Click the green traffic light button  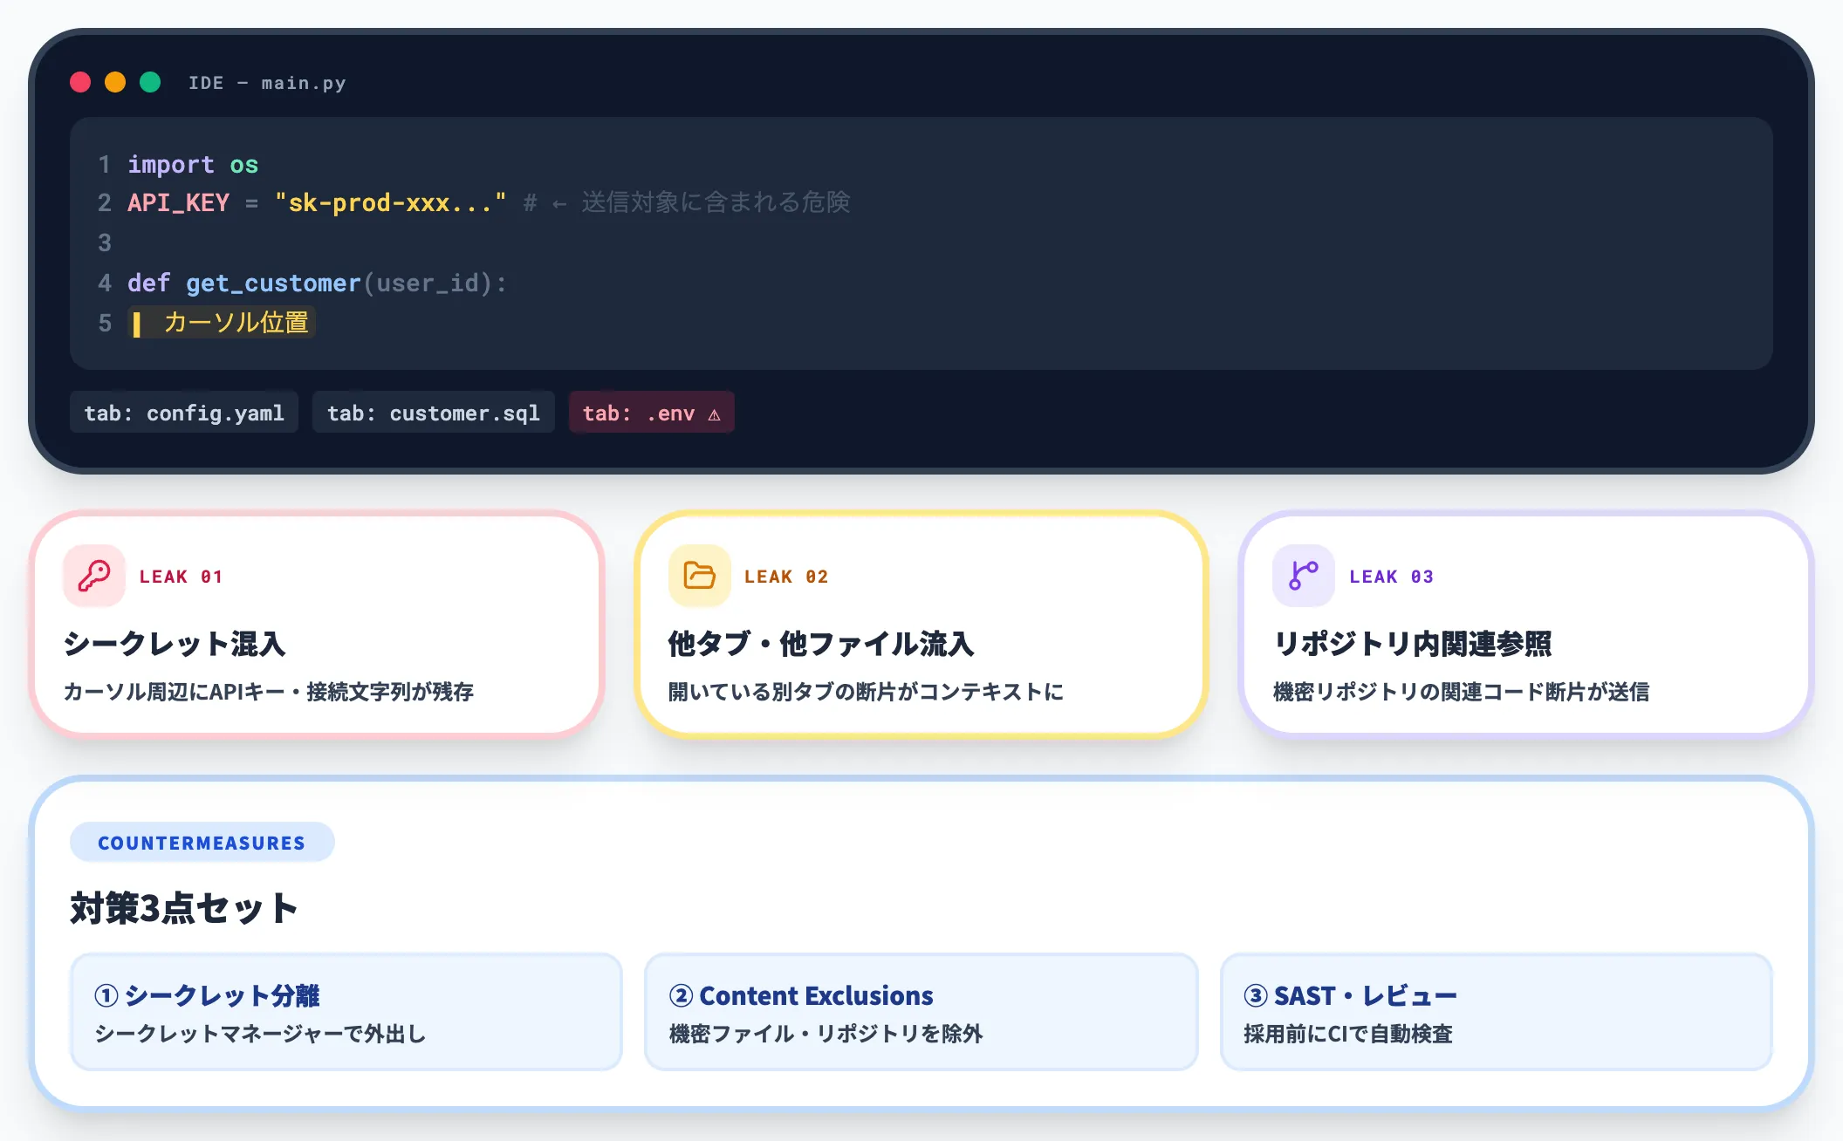click(150, 82)
